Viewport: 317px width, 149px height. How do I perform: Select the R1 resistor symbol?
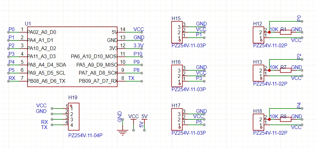[x=285, y=32]
